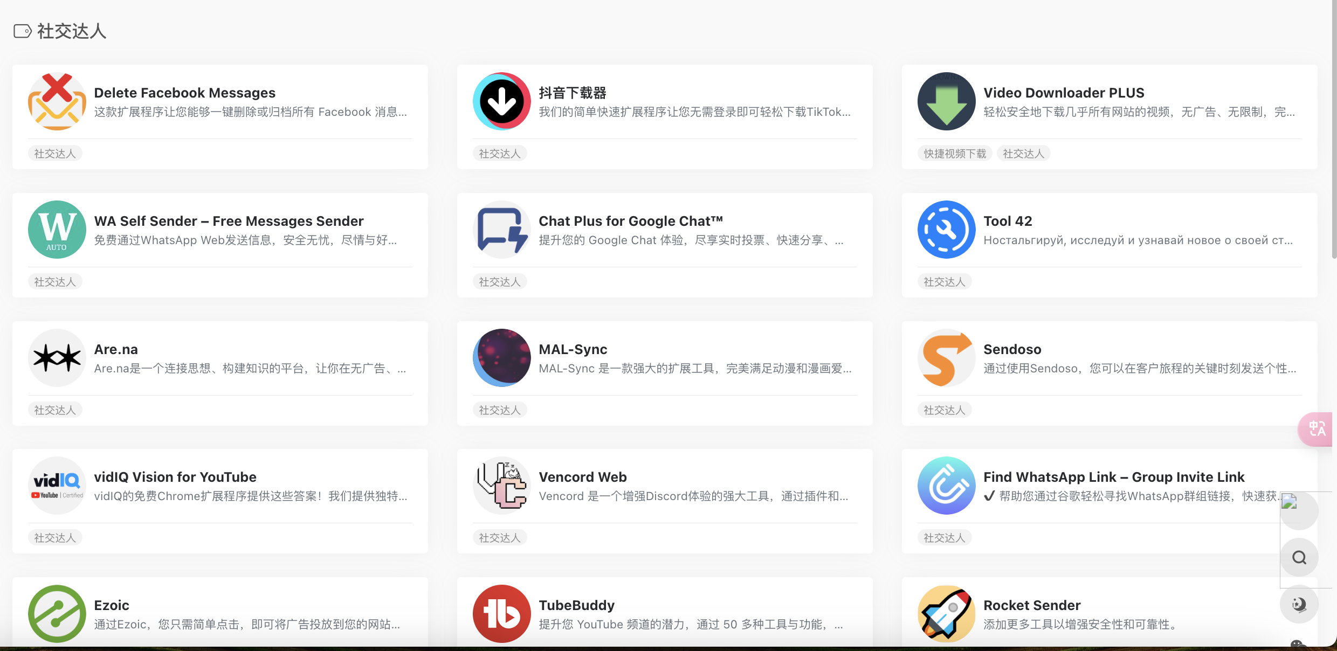The width and height of the screenshot is (1337, 651).
Task: Open the Sendoso orange S icon
Action: [947, 358]
